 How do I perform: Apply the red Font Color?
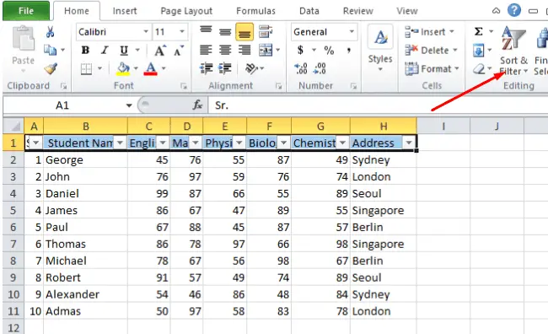point(150,68)
